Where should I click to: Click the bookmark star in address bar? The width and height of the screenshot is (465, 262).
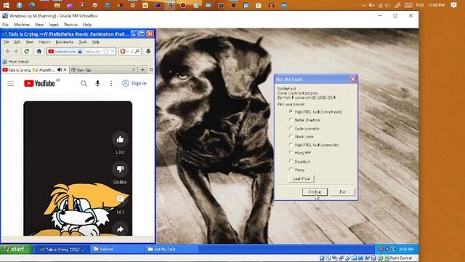pos(105,52)
